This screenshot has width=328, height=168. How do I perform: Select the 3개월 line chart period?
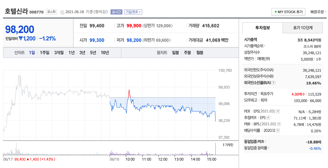click(x=59, y=53)
